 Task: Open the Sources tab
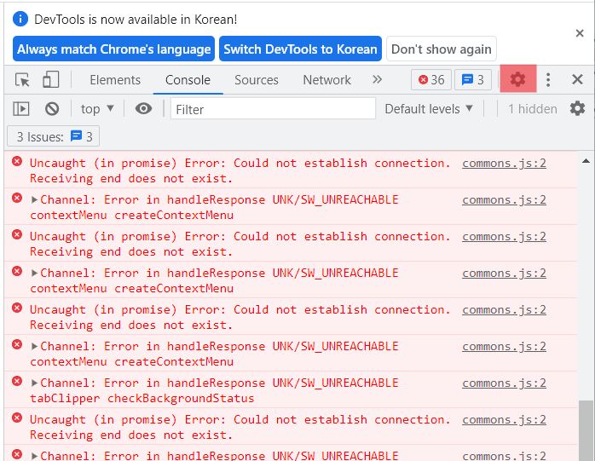(256, 80)
